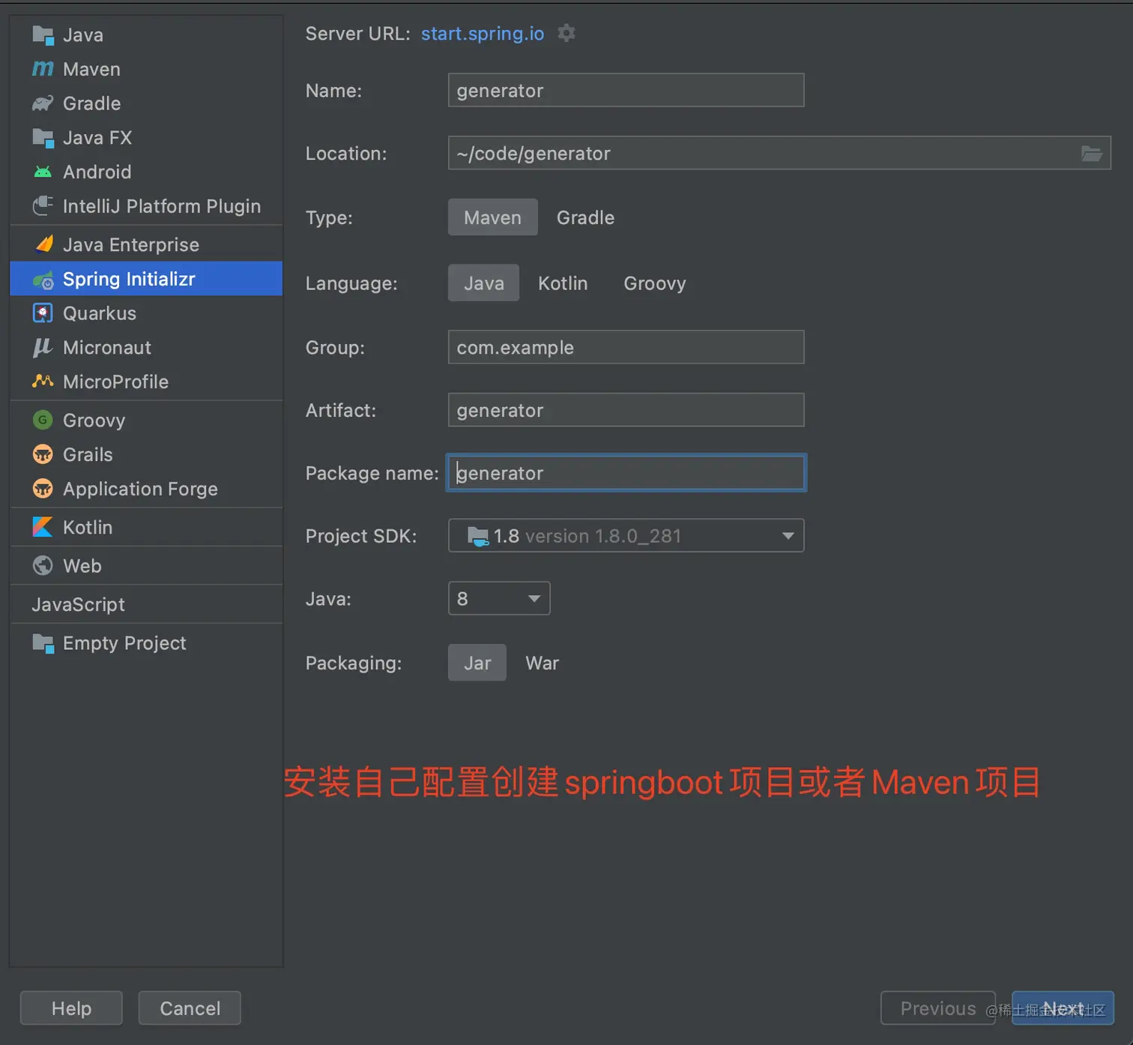Click the IntelliJ Platform Plugin icon

(x=43, y=206)
